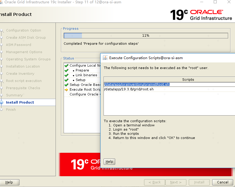This screenshot has width=235, height=187.
Task: Click the yellow arrow beside Execute Root Scripts
Action: pos(66,90)
